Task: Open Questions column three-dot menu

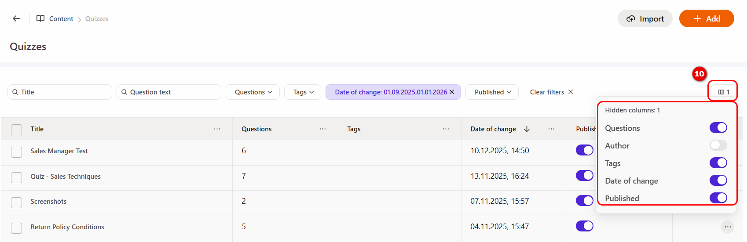Action: (x=322, y=129)
